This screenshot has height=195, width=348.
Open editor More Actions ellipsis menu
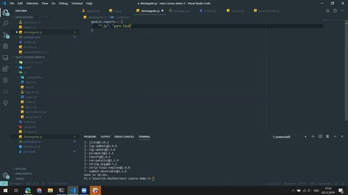[342, 11]
